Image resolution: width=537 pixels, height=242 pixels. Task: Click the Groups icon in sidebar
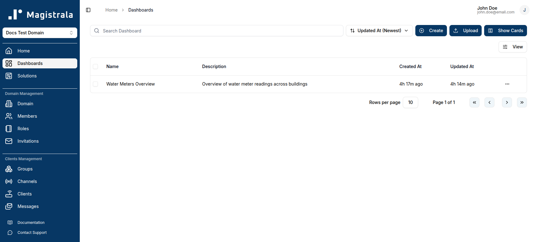[9, 169]
